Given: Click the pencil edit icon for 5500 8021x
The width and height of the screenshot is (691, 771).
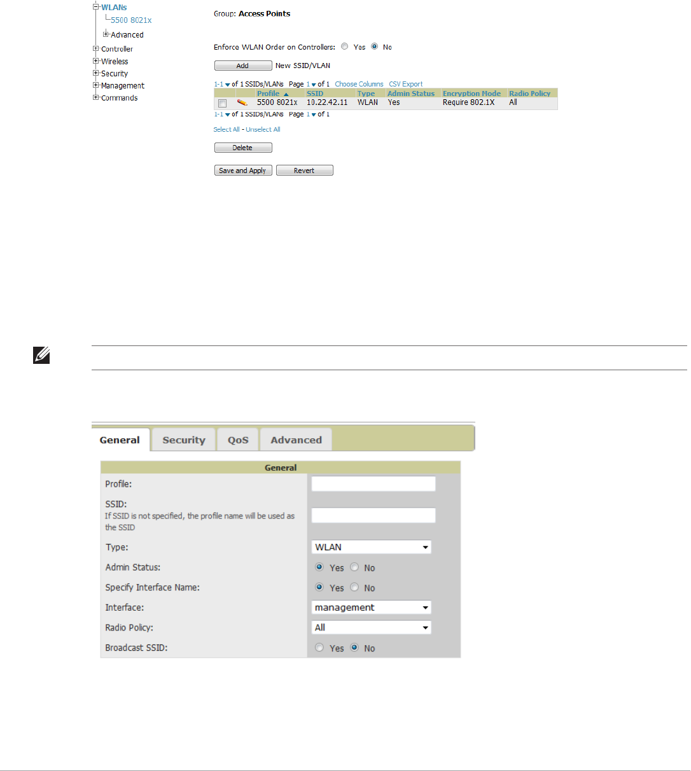Looking at the screenshot, I should [242, 102].
